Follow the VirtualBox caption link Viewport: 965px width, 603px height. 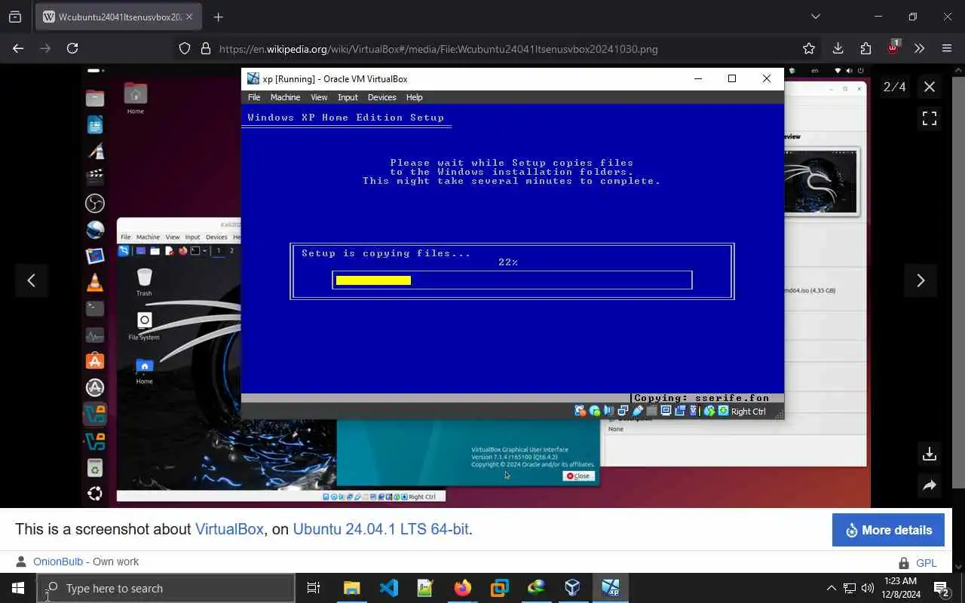coord(229,529)
